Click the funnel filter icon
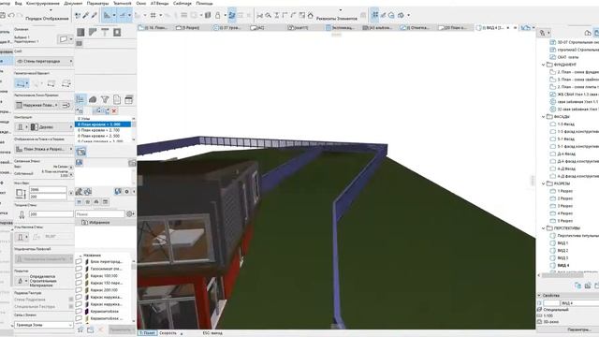 coord(105,100)
